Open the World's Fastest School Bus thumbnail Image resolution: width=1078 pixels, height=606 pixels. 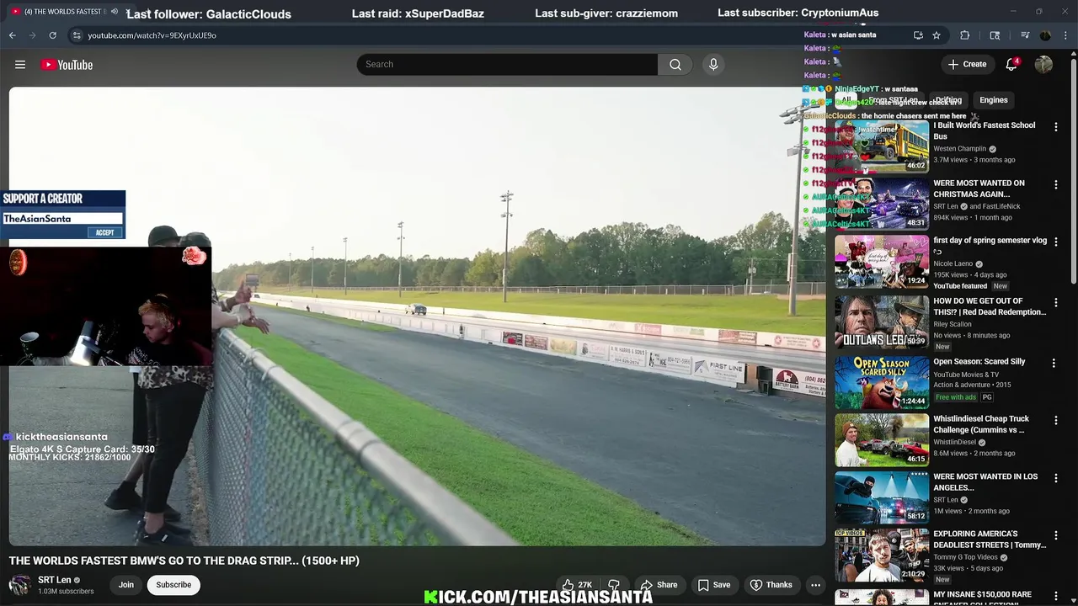882,146
